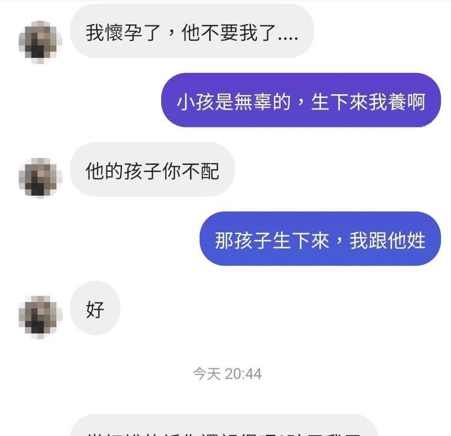Tap the 20:44 time digits

(243, 374)
